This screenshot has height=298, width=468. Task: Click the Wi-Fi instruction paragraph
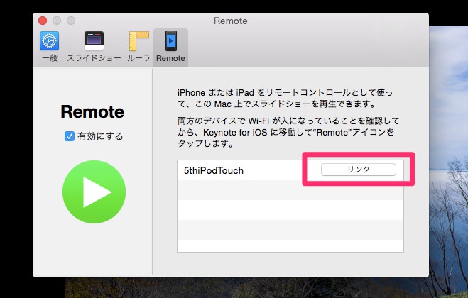click(288, 132)
